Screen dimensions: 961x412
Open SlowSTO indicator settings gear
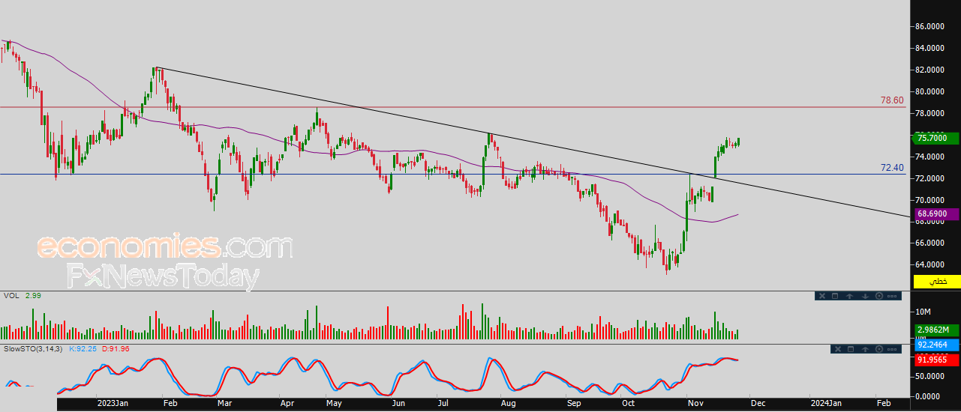[x=879, y=349]
